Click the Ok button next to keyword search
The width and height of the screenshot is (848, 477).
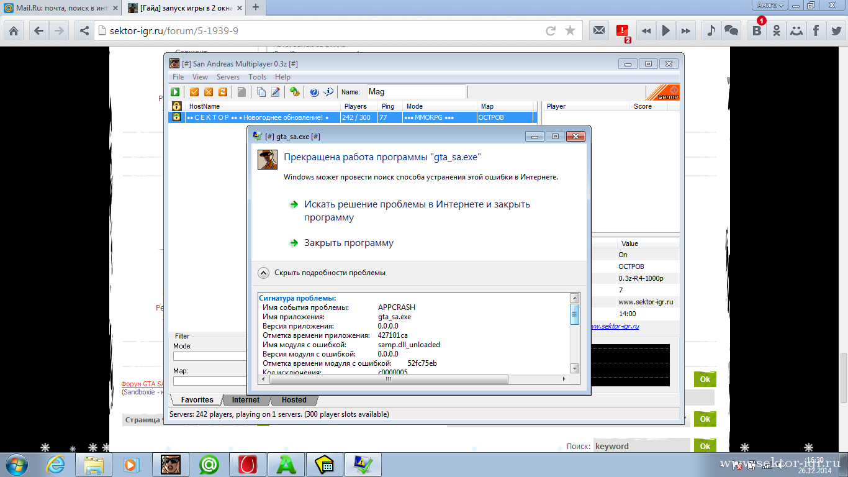point(705,446)
